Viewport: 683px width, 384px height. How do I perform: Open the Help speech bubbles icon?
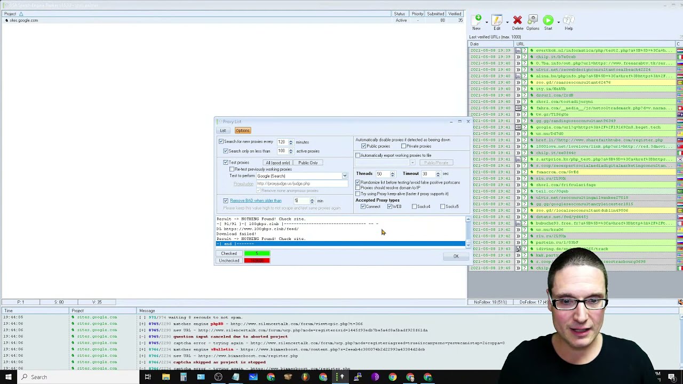click(568, 20)
